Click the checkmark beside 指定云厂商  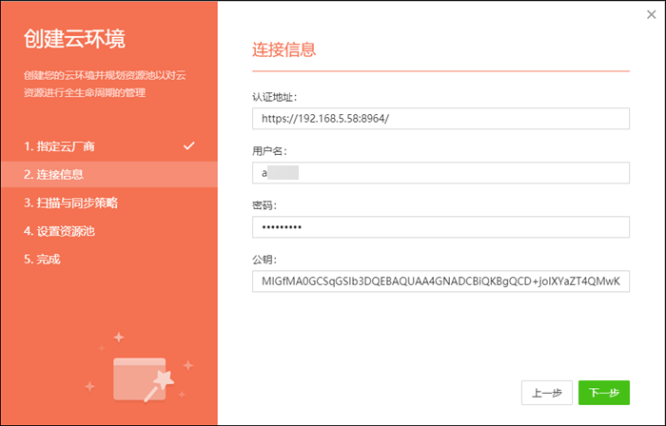point(189,146)
